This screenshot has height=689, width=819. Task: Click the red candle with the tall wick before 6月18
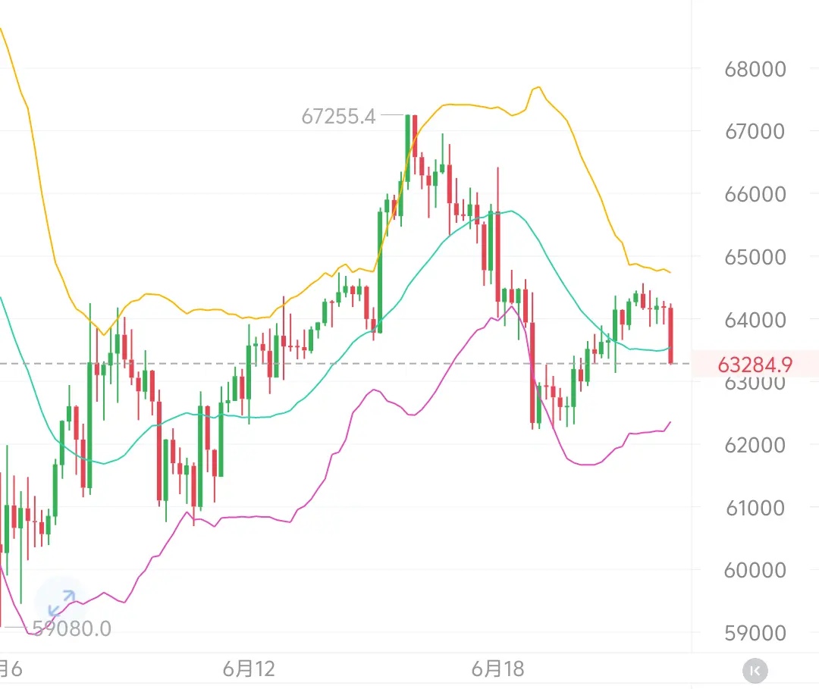(497, 241)
